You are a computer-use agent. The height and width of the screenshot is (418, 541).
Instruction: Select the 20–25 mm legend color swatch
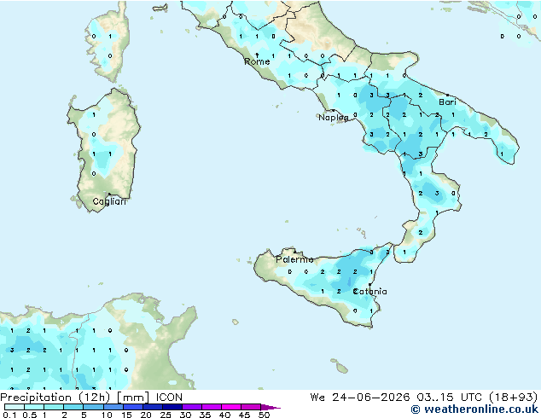[153, 407]
